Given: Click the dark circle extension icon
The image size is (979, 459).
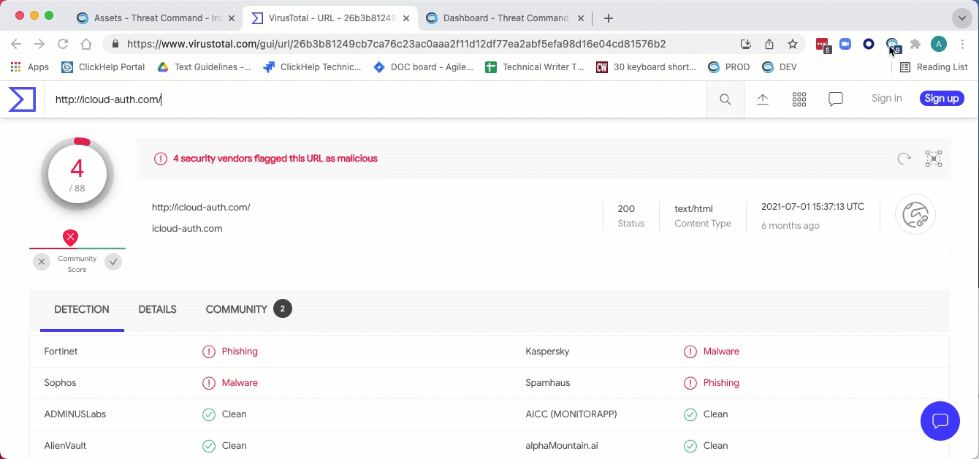Looking at the screenshot, I should pyautogui.click(x=869, y=44).
